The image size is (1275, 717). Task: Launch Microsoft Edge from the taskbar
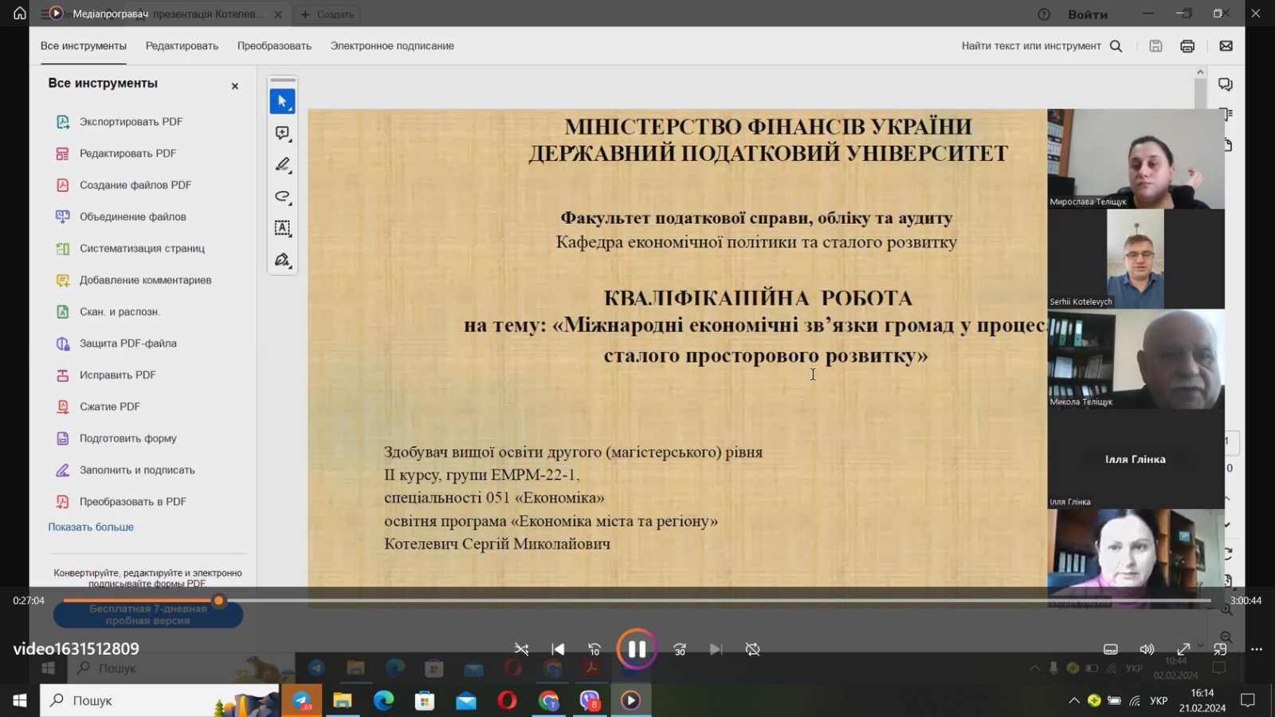pyautogui.click(x=384, y=700)
